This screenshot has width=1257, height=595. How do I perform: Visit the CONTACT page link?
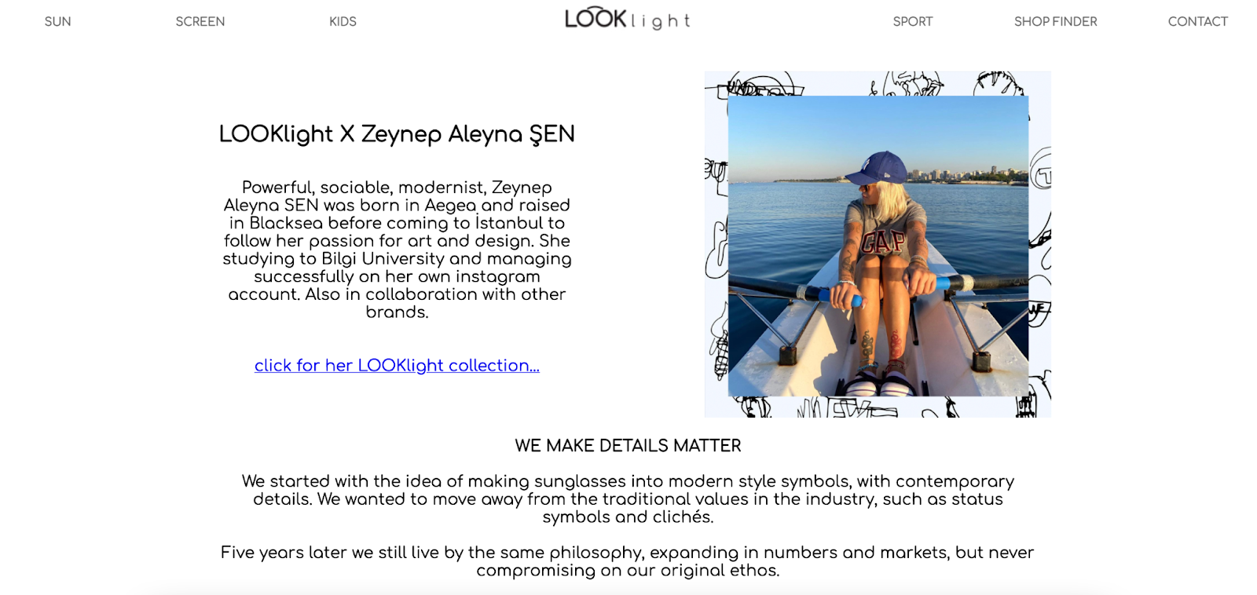[x=1198, y=21]
